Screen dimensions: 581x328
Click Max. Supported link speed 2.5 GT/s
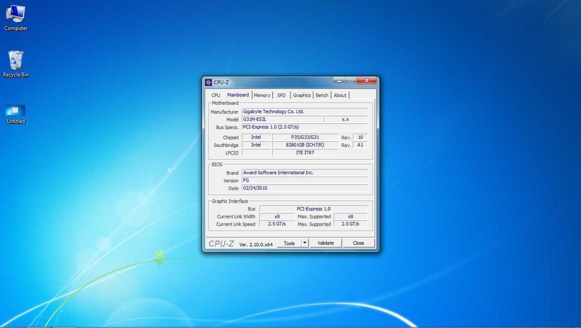[x=350, y=224]
